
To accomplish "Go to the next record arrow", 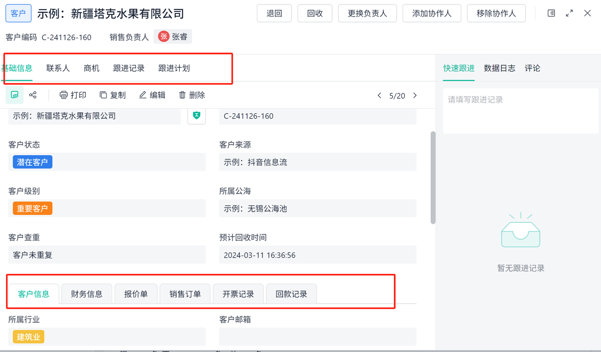I will tap(415, 96).
